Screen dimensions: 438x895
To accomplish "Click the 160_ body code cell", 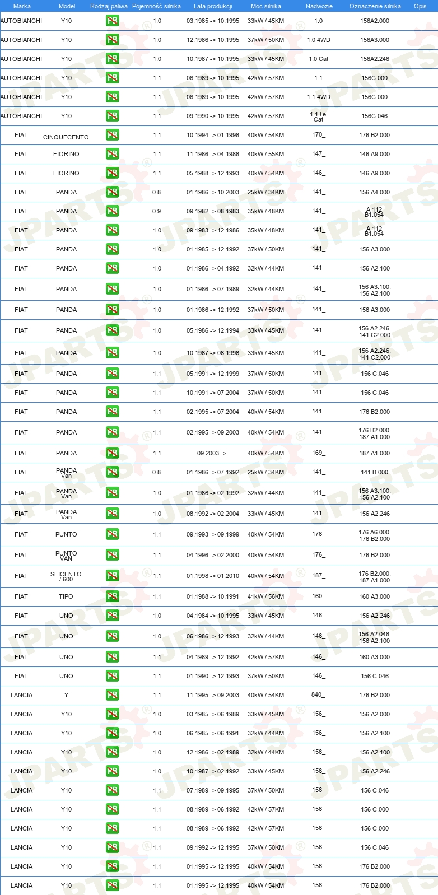I will (319, 596).
